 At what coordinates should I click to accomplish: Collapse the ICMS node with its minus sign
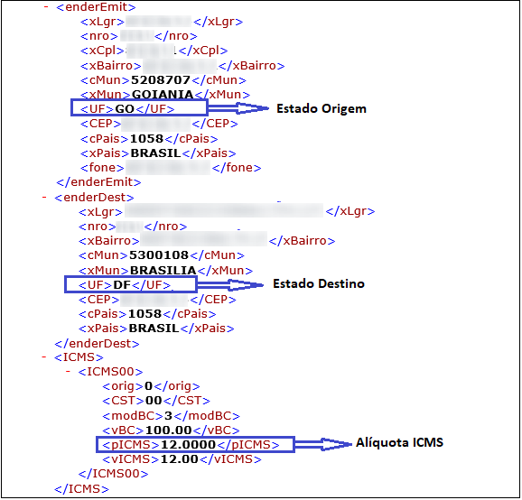tap(44, 357)
